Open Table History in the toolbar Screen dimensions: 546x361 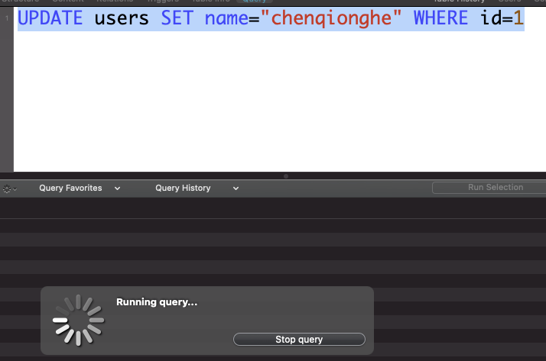[459, 2]
